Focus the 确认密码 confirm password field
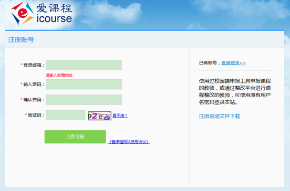This screenshot has height=191, width=290. [x=84, y=100]
